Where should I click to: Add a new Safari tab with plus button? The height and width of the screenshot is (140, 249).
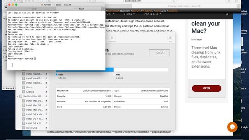tap(238, 6)
